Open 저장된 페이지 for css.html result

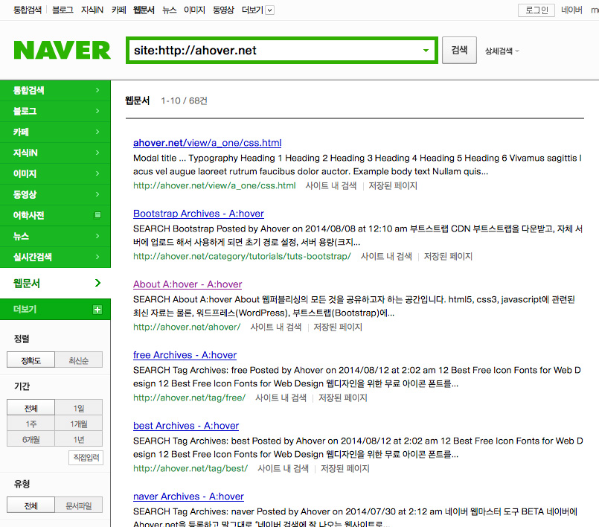[x=393, y=186]
